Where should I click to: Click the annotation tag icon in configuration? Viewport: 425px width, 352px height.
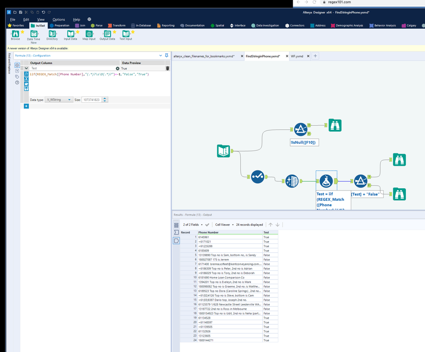[x=17, y=77]
